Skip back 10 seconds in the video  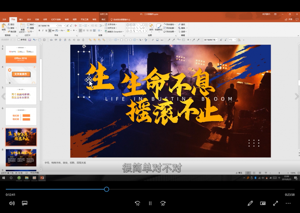[137, 203]
